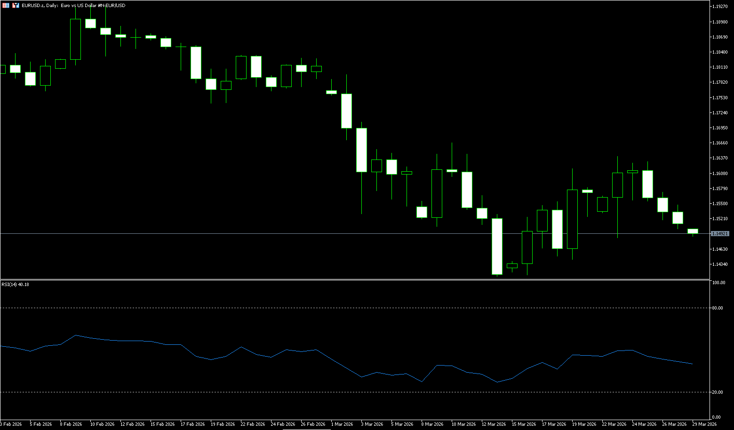Click the 1.16950 price scale label
The width and height of the screenshot is (734, 430).
tap(720, 128)
